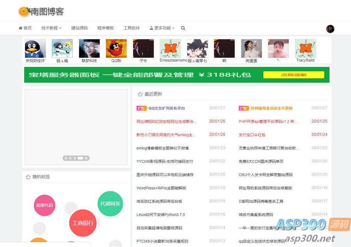Open 工具软件 menu item
The image size is (351, 247).
coord(132,28)
